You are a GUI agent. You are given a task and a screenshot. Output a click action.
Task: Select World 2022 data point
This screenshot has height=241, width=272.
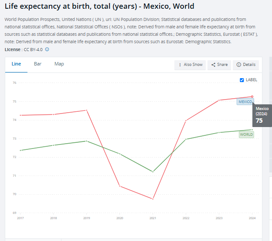point(186,139)
